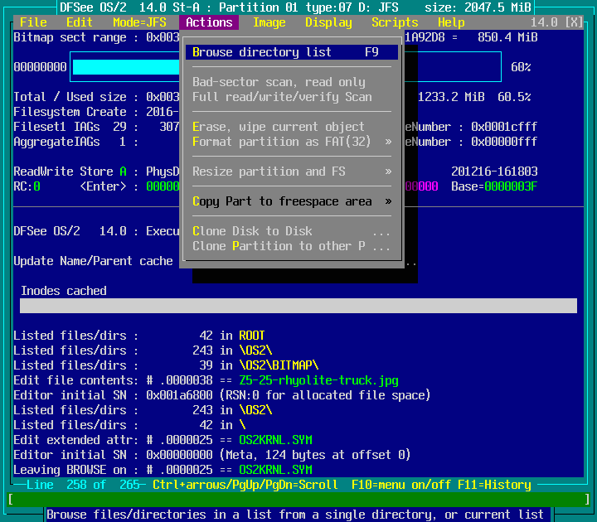Click the cyan usage bar at 60%
Viewport: 597px width, 522px height.
point(124,67)
